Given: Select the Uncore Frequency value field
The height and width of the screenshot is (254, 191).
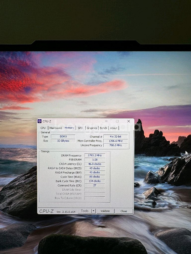Looking at the screenshot, I should [115, 145].
